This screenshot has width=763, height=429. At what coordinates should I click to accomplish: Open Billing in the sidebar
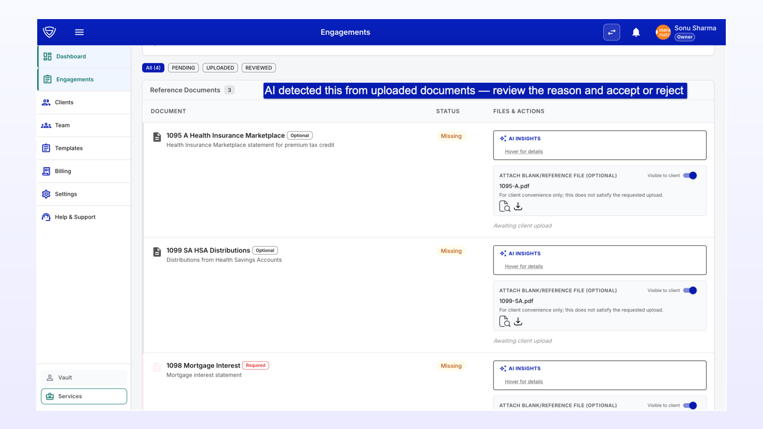pyautogui.click(x=84, y=171)
